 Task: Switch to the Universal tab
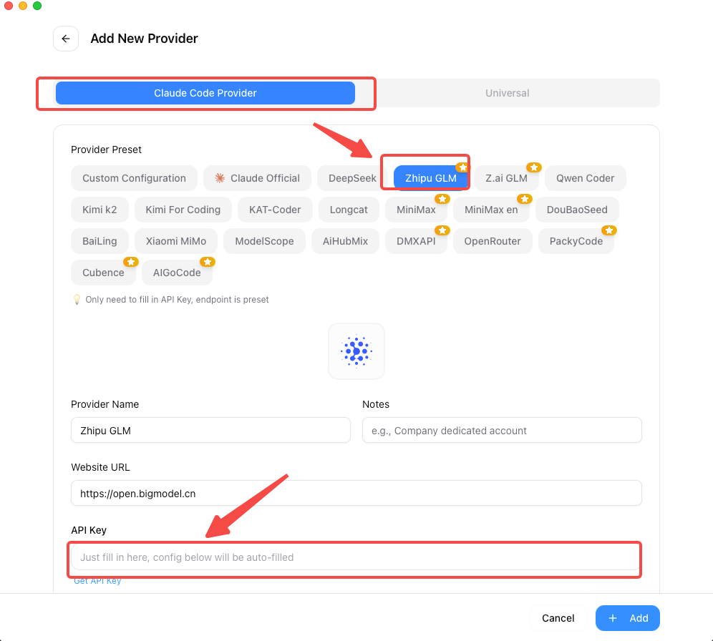(507, 93)
